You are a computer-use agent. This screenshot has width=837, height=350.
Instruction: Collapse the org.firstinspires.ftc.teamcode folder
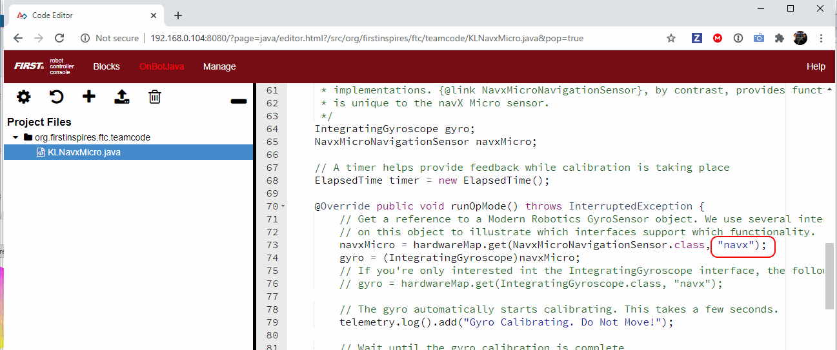coord(15,137)
